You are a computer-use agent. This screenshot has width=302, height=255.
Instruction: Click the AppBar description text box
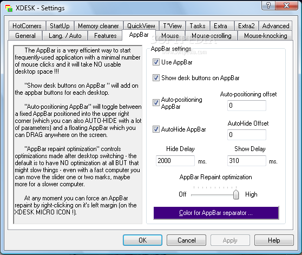[x=78, y=135]
